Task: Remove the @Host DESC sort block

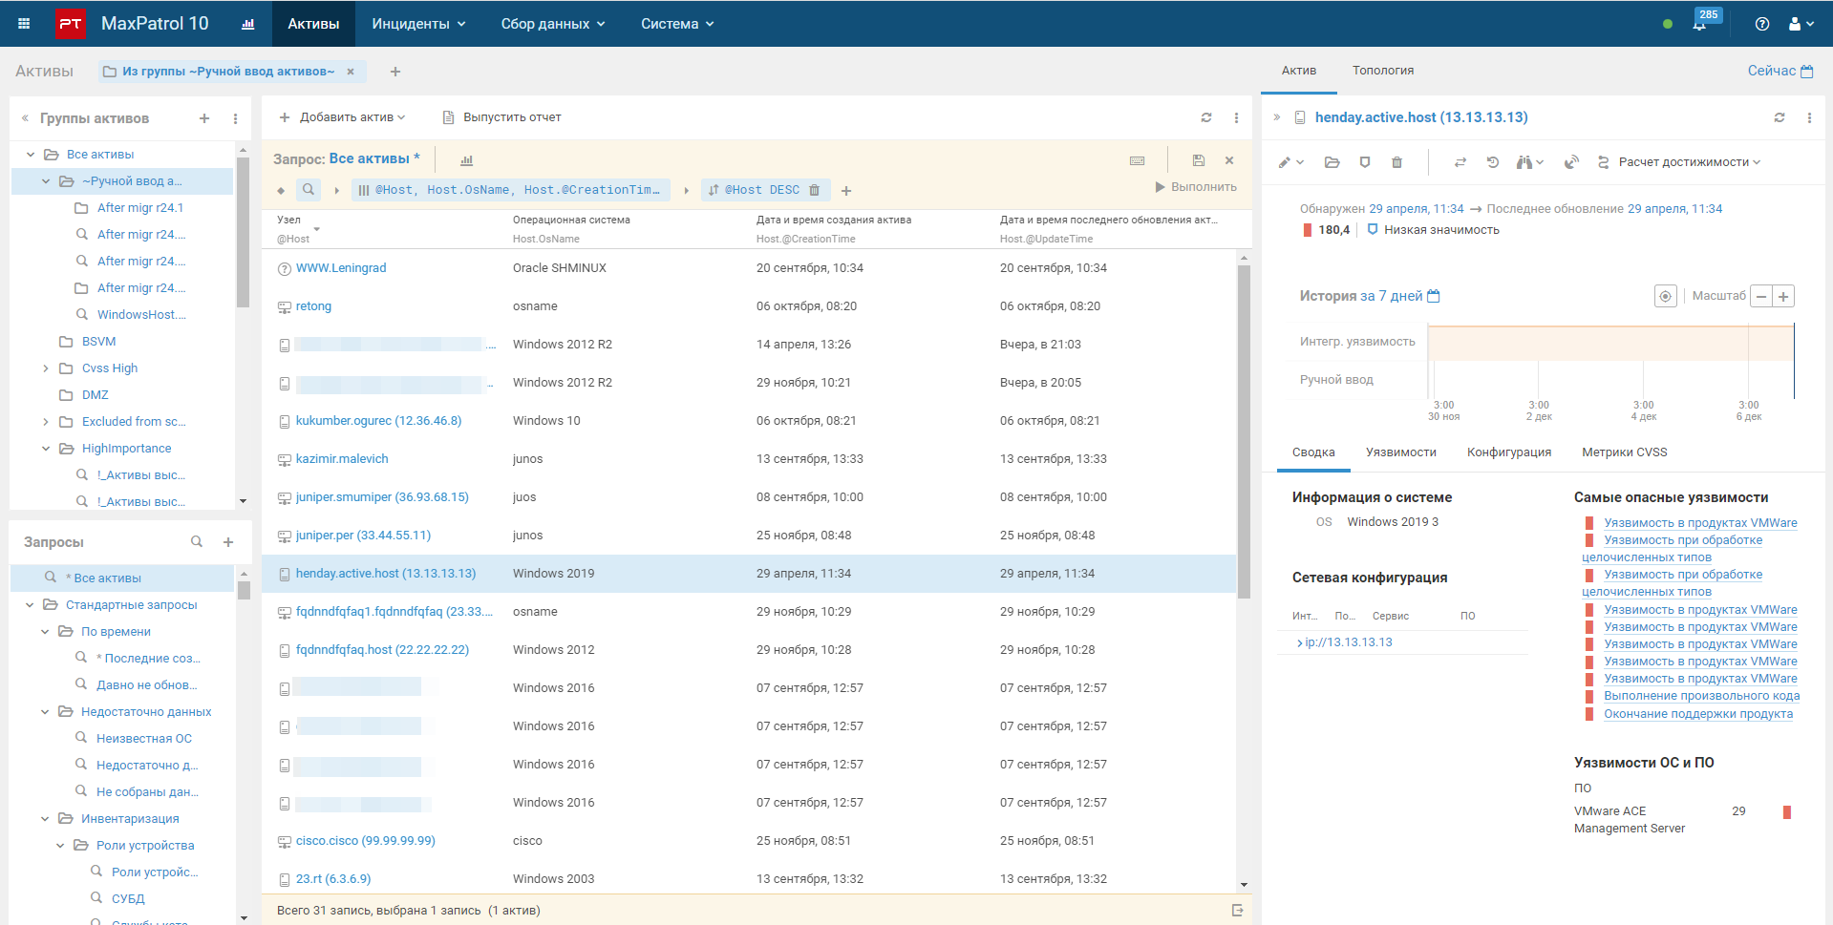Action: [x=815, y=190]
